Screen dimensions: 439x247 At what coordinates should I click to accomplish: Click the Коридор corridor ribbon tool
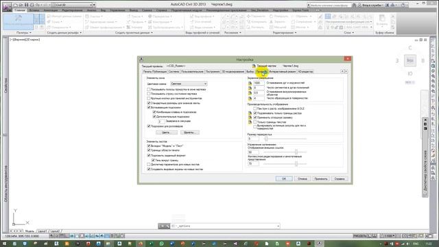134,27
